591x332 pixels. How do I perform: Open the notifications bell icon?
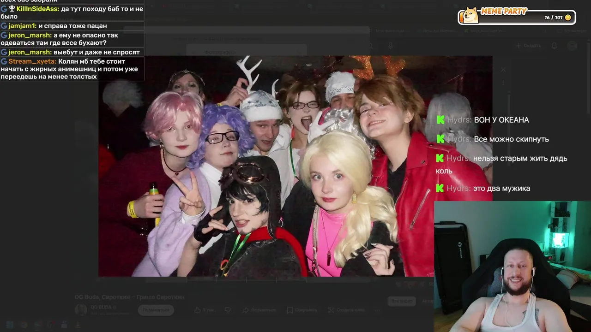tap(554, 46)
